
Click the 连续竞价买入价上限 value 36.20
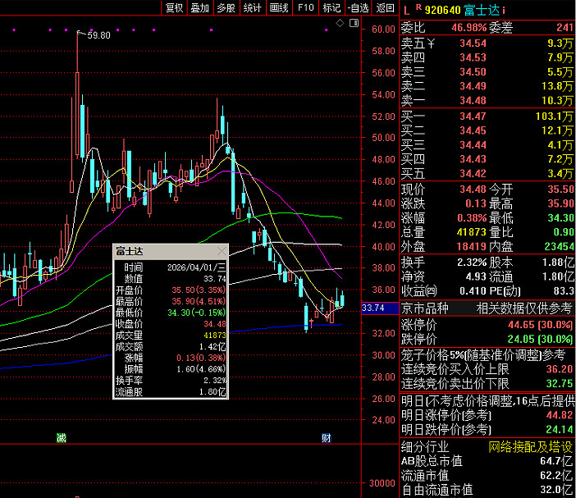560,369
